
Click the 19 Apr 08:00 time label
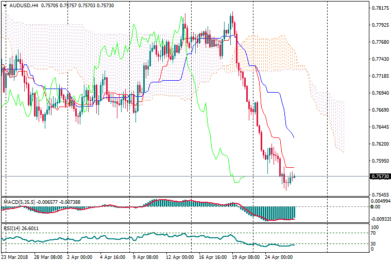(245, 256)
